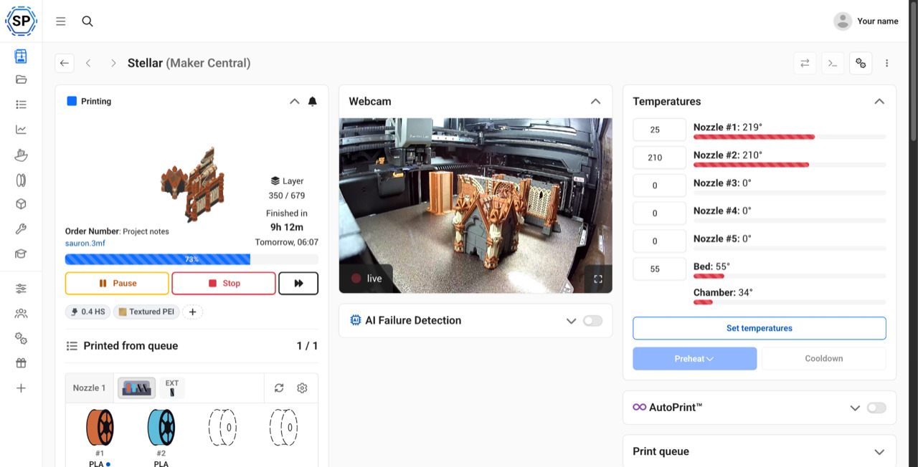918x467 pixels.
Task: Enable the AI Failure Detection toggle
Action: coord(593,321)
